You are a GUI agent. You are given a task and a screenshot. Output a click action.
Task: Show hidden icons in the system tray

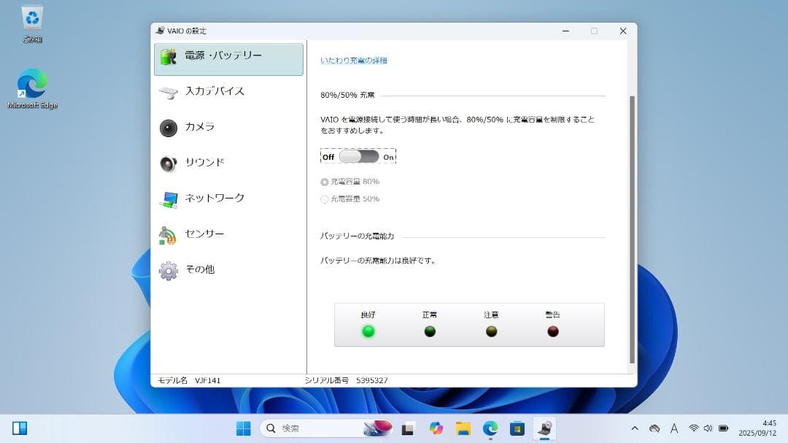click(635, 429)
